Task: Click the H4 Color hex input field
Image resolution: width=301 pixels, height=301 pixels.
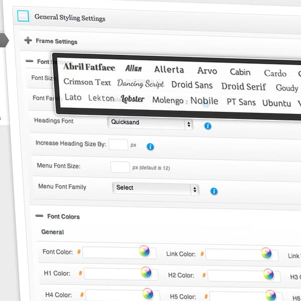Action: pyautogui.click(x=123, y=295)
